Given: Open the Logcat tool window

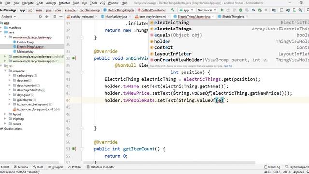Looking at the screenshot, I should point(56,167).
